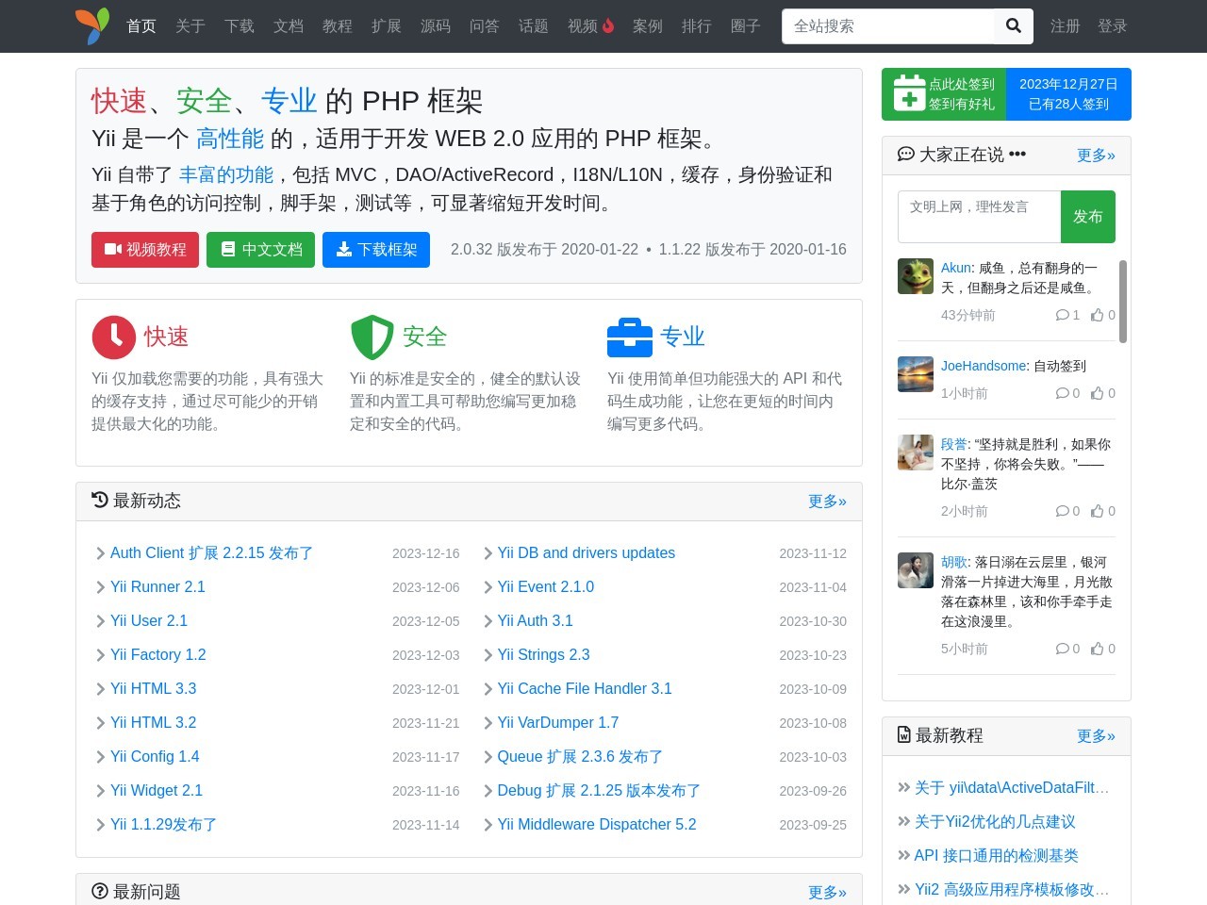
Task: Click the shield icon above 安全
Action: (372, 337)
